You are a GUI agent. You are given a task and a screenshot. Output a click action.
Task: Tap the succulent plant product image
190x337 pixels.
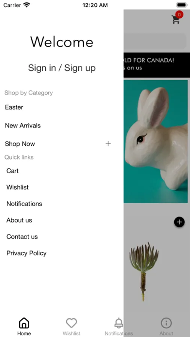144,271
